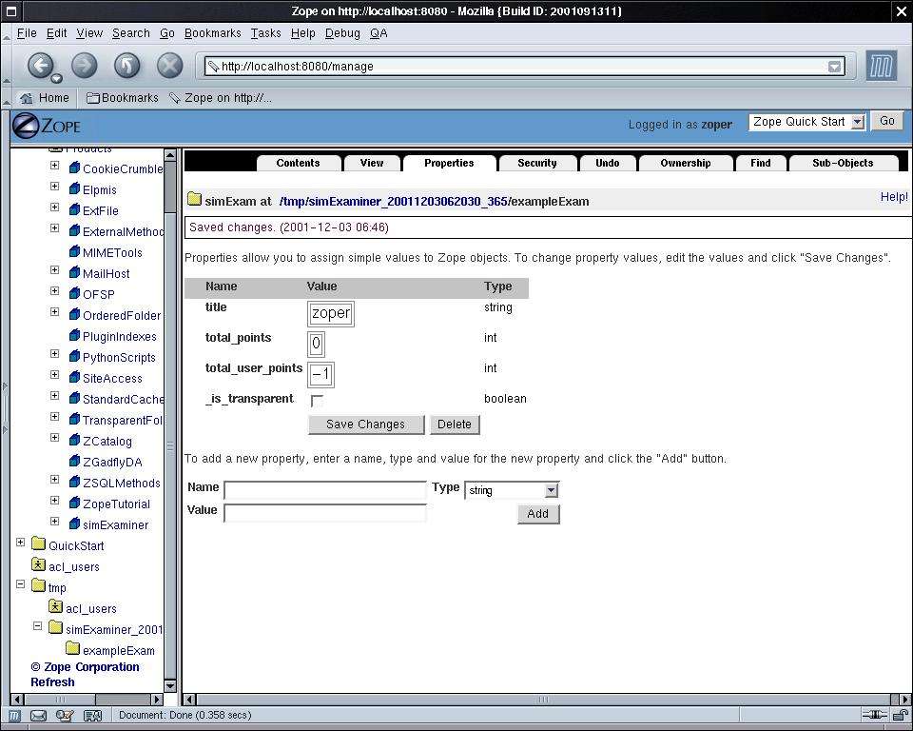Open the Bookmarks folder icon in toolbar
The width and height of the screenshot is (913, 731).
92,98
